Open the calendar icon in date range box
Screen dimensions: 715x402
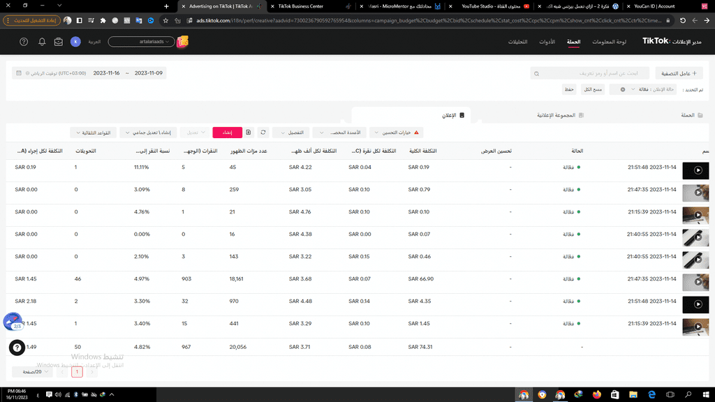click(x=19, y=73)
